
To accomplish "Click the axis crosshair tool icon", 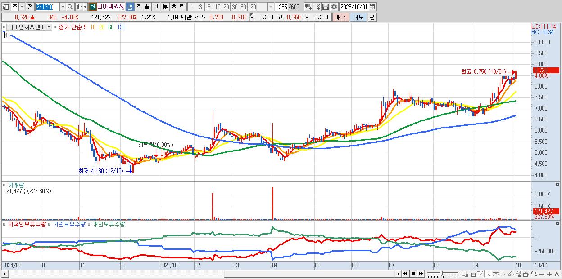I will pyautogui.click(x=489, y=274).
